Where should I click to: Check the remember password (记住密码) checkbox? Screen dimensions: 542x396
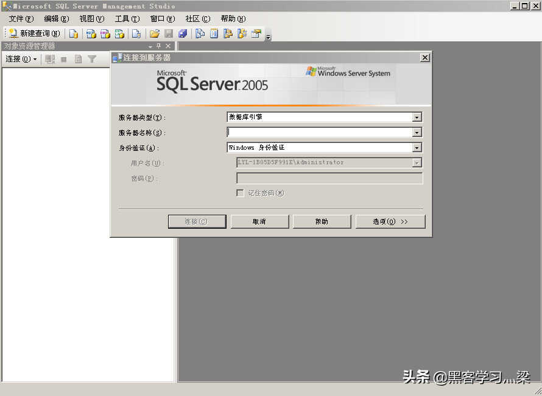pyautogui.click(x=240, y=193)
